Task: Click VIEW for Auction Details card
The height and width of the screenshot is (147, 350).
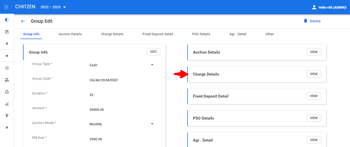Action: (x=314, y=52)
